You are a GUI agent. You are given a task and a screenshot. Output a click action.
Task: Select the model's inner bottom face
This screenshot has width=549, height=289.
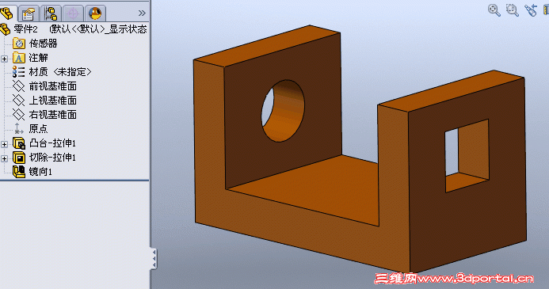pos(308,189)
